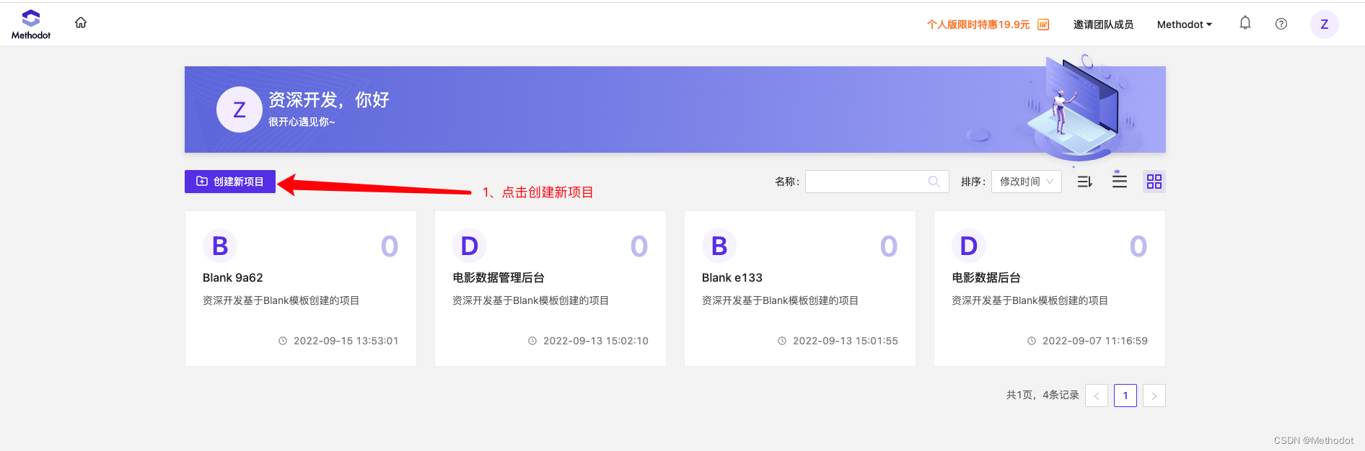1365x451 pixels.
Task: Click timestamp 2022-09-13 15:02:10
Action: click(596, 341)
